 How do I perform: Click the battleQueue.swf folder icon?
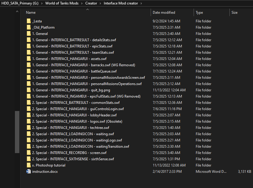[x=29, y=71]
